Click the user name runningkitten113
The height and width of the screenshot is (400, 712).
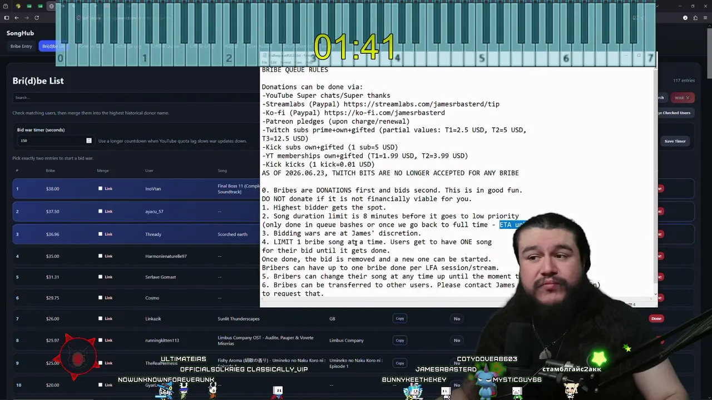(162, 340)
